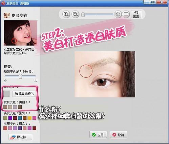Viewport: 169px width, 144px height.
Task: Click the brush size slider handle
Action: click(20, 77)
